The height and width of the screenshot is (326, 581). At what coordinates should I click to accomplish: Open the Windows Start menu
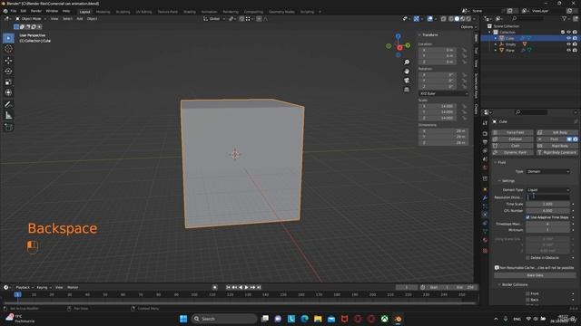tap(183, 319)
